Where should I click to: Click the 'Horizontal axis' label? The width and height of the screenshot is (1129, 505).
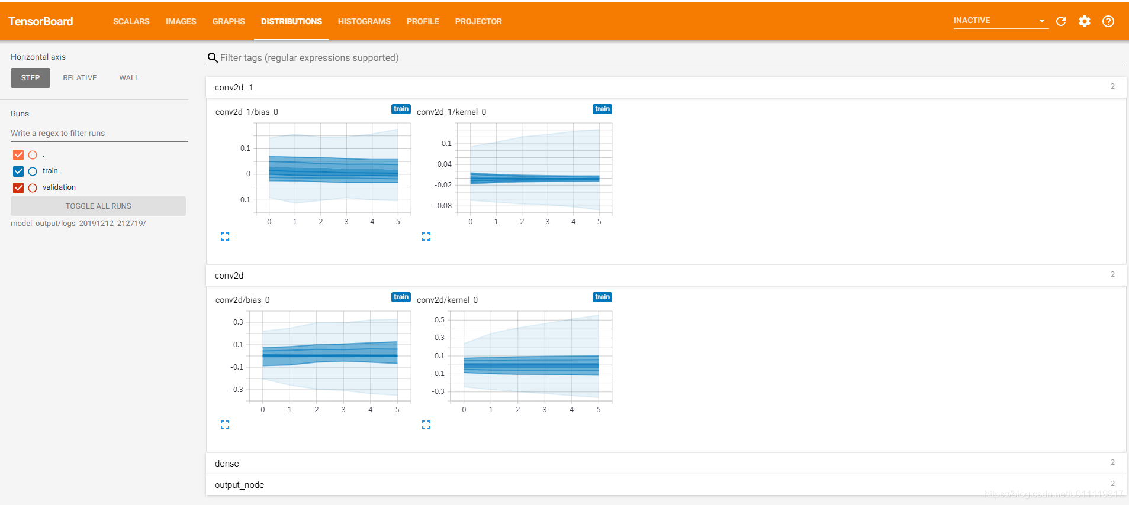coord(38,57)
